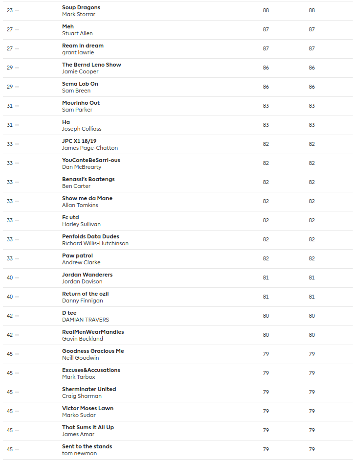This screenshot has width=353, height=464.
Task: View the Goodness Gracious Me team
Action: coord(93,351)
